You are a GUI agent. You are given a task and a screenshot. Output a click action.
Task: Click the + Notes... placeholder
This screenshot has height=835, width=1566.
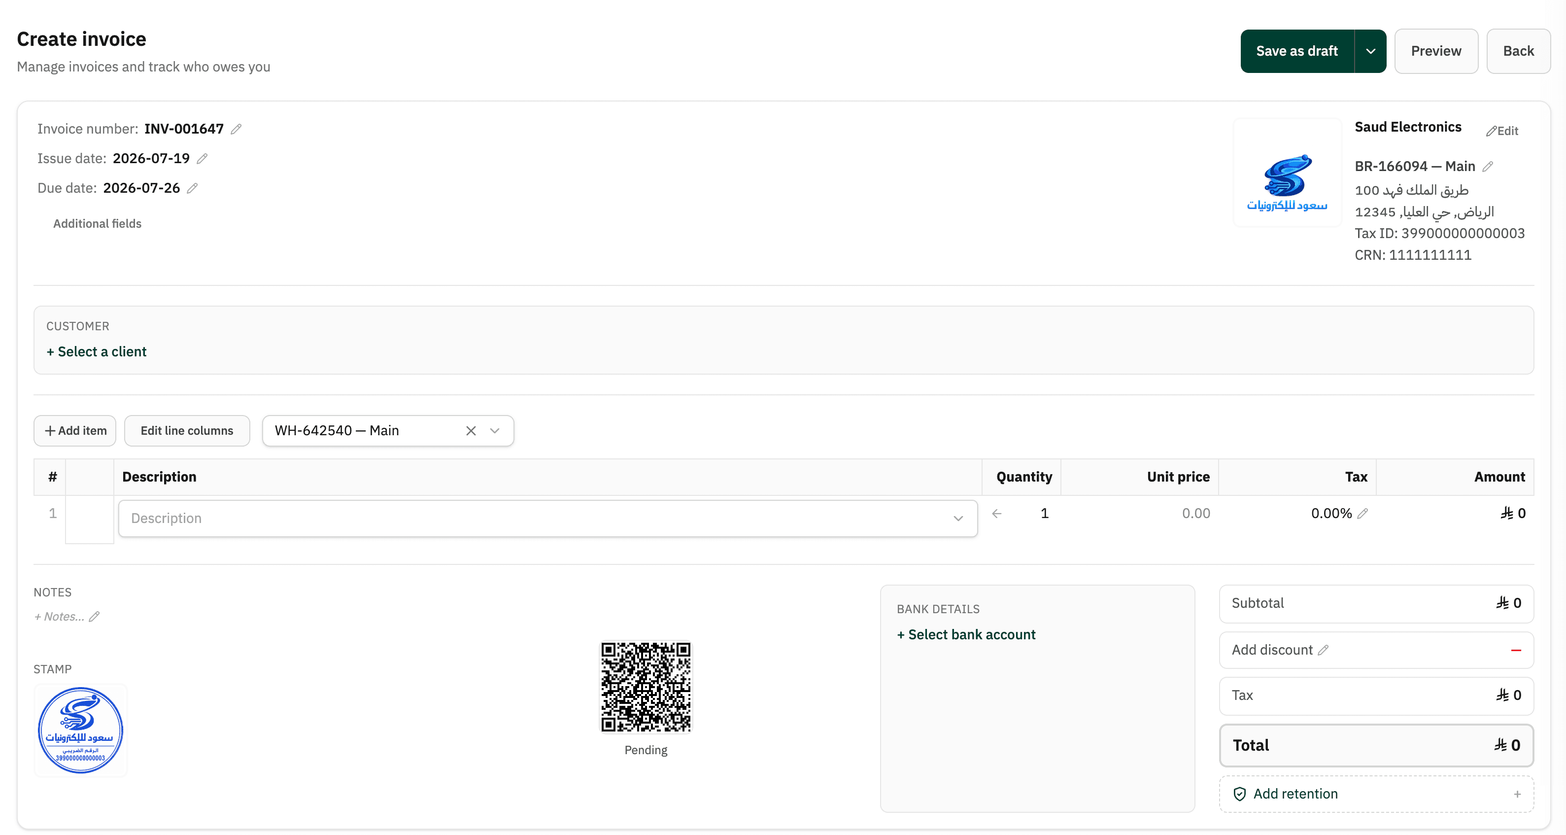click(x=60, y=617)
